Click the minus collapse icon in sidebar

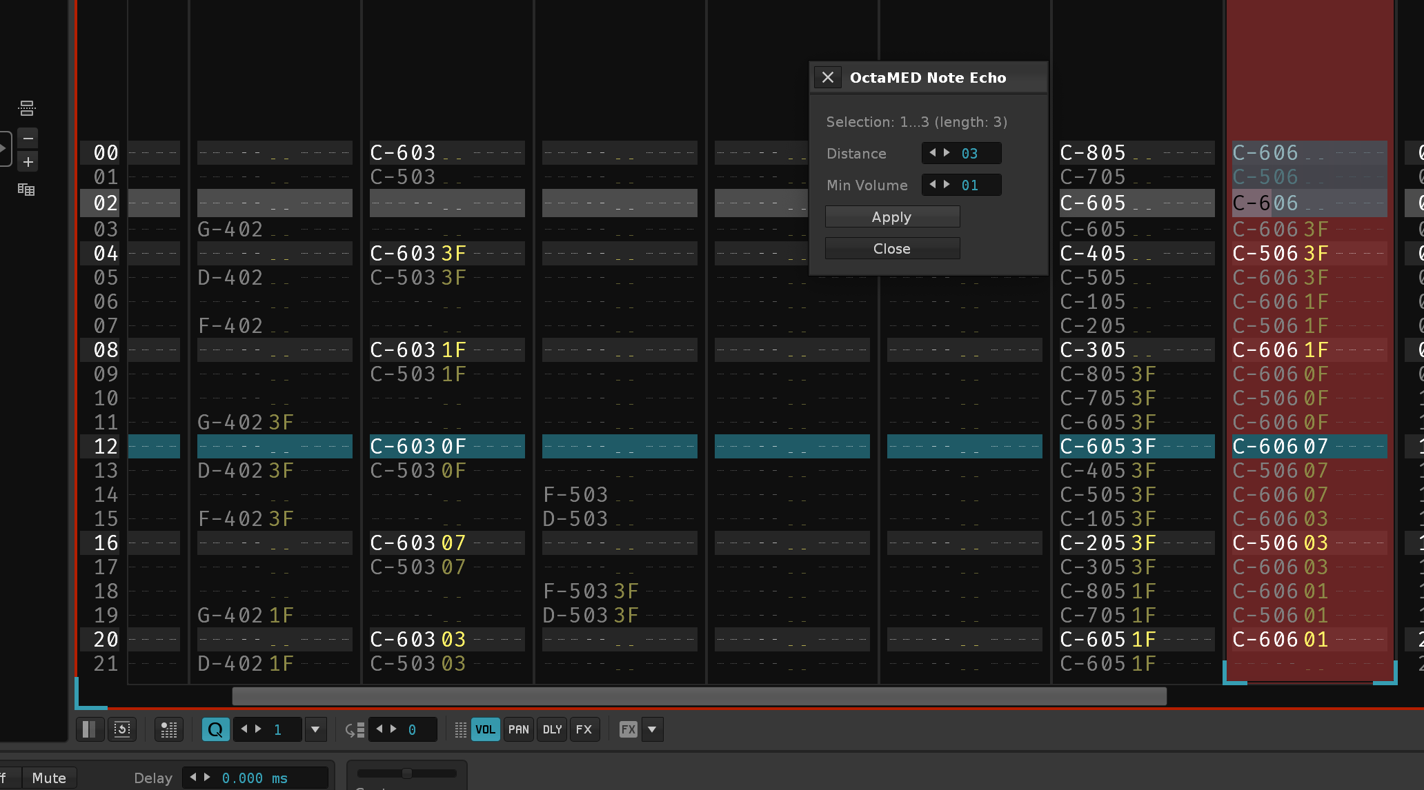[x=28, y=138]
